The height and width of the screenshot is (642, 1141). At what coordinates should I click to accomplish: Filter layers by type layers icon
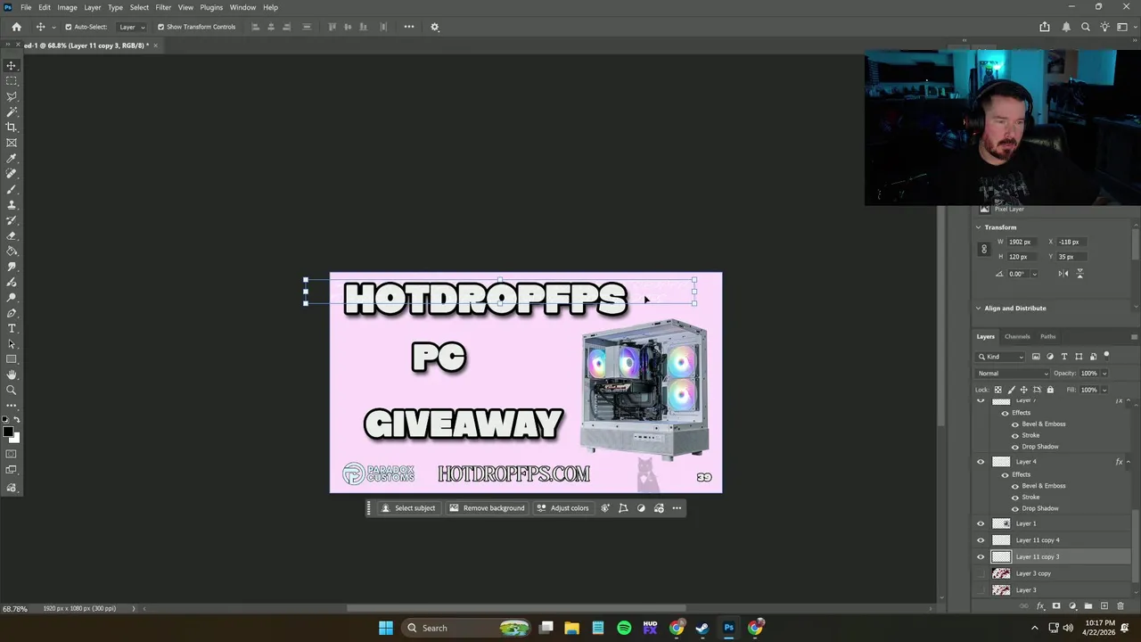click(x=1064, y=357)
